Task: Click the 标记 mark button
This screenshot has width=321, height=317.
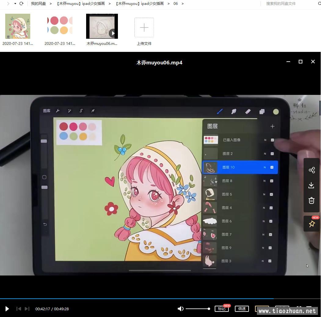Action: coord(222,309)
